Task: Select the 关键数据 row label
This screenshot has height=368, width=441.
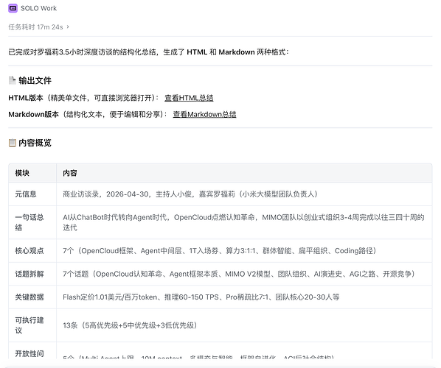Action: pyautogui.click(x=29, y=297)
